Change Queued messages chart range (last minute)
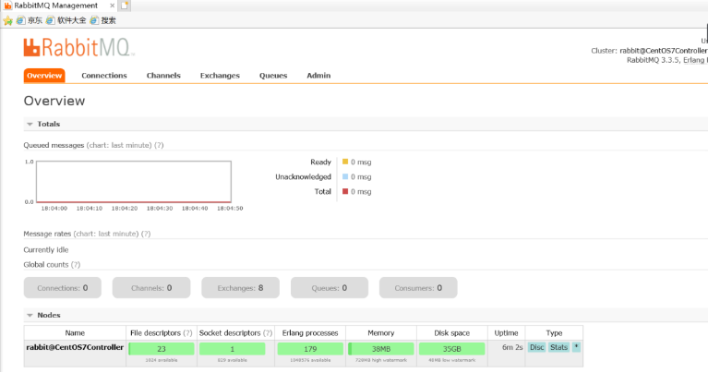 point(119,145)
